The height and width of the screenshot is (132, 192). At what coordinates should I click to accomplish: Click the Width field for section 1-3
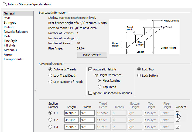click(87, 127)
